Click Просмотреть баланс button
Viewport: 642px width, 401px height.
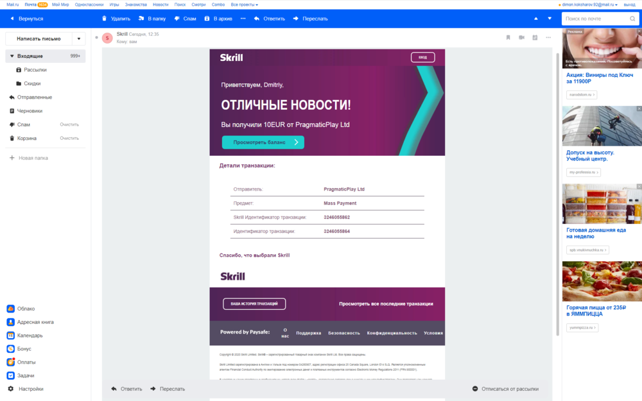tap(263, 142)
